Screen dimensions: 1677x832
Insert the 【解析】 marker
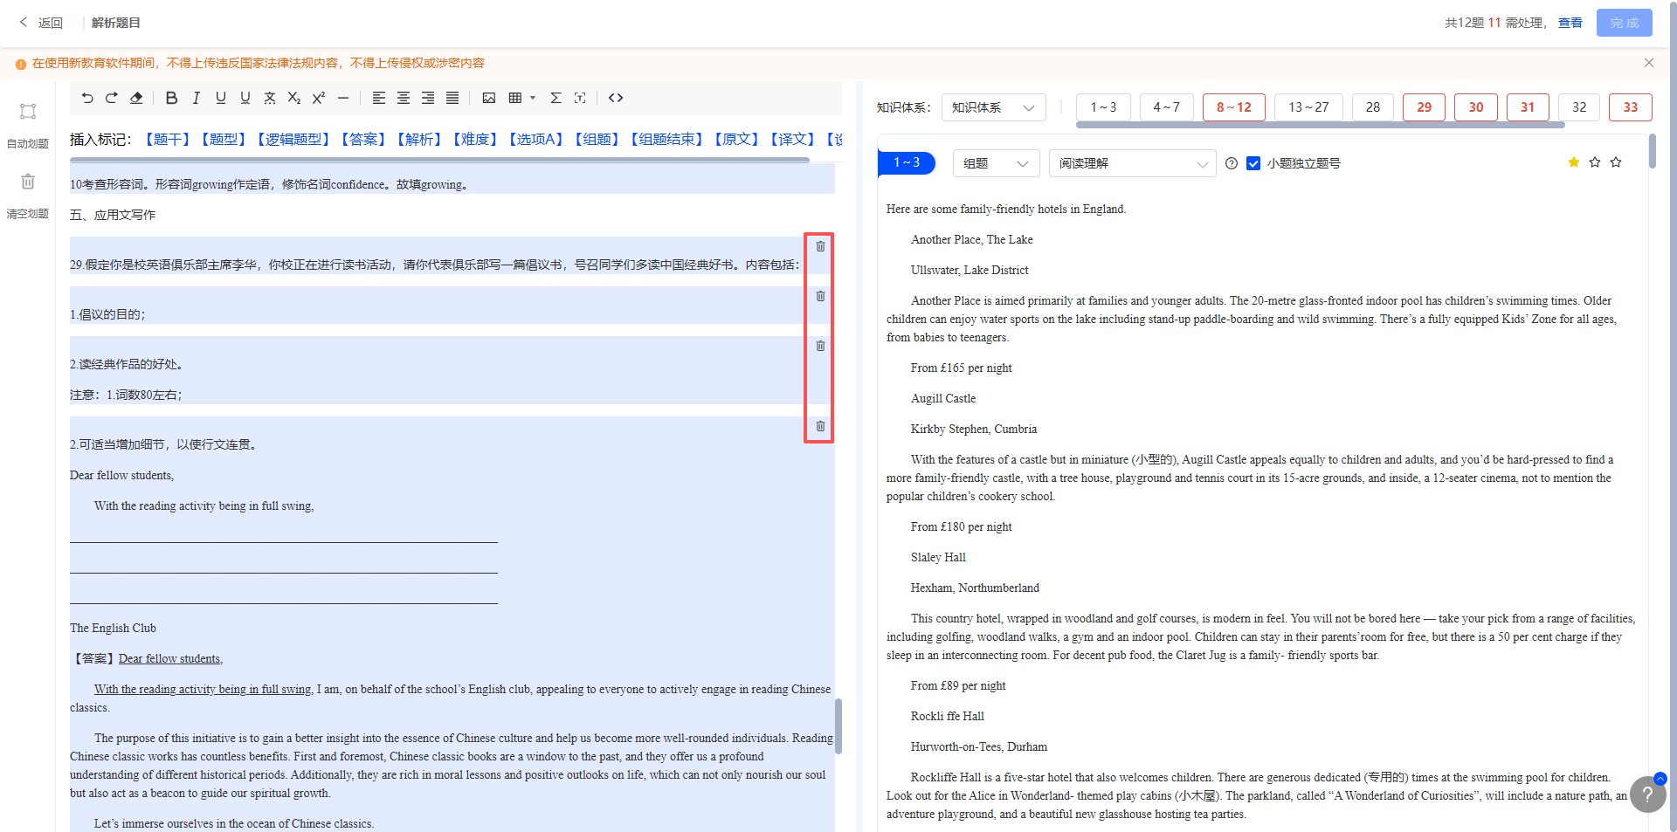tap(418, 140)
